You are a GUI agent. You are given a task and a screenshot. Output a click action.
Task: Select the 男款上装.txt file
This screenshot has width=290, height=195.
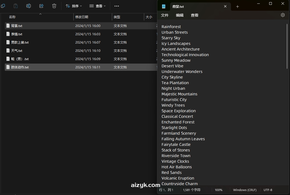(20, 42)
